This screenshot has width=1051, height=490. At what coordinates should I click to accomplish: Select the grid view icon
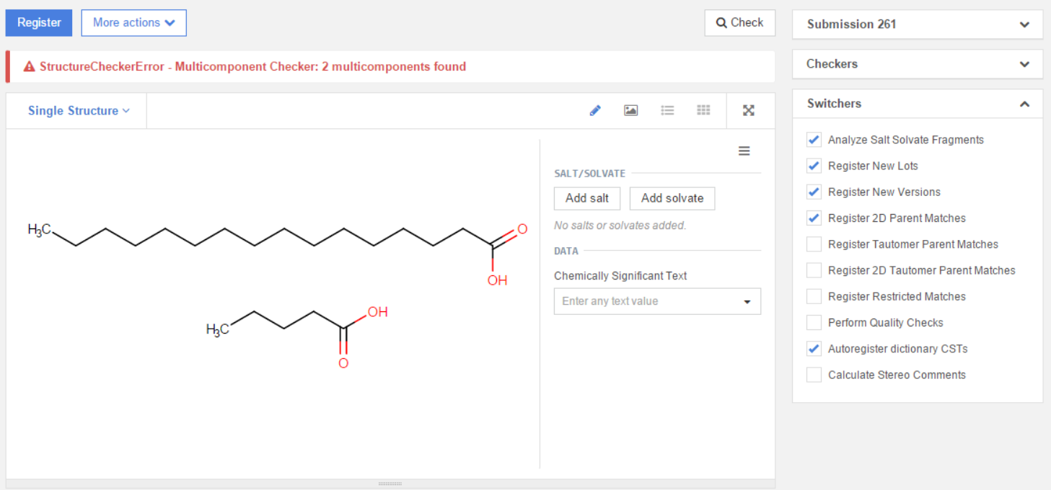tap(703, 110)
